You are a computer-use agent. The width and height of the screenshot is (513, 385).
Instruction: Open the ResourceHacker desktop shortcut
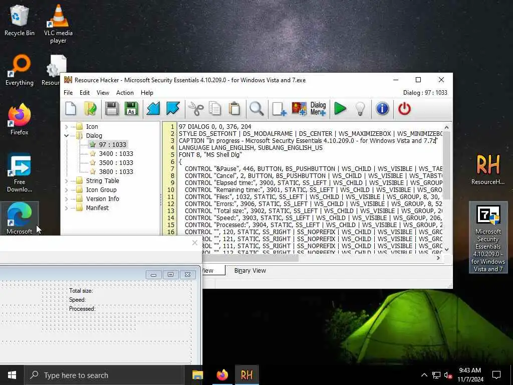[x=488, y=169]
